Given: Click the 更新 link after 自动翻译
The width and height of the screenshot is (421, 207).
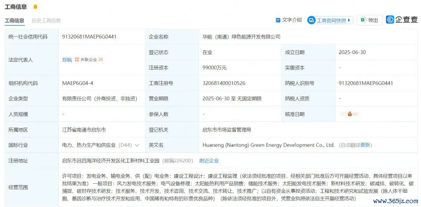Looking at the screenshot, I should (x=365, y=145).
